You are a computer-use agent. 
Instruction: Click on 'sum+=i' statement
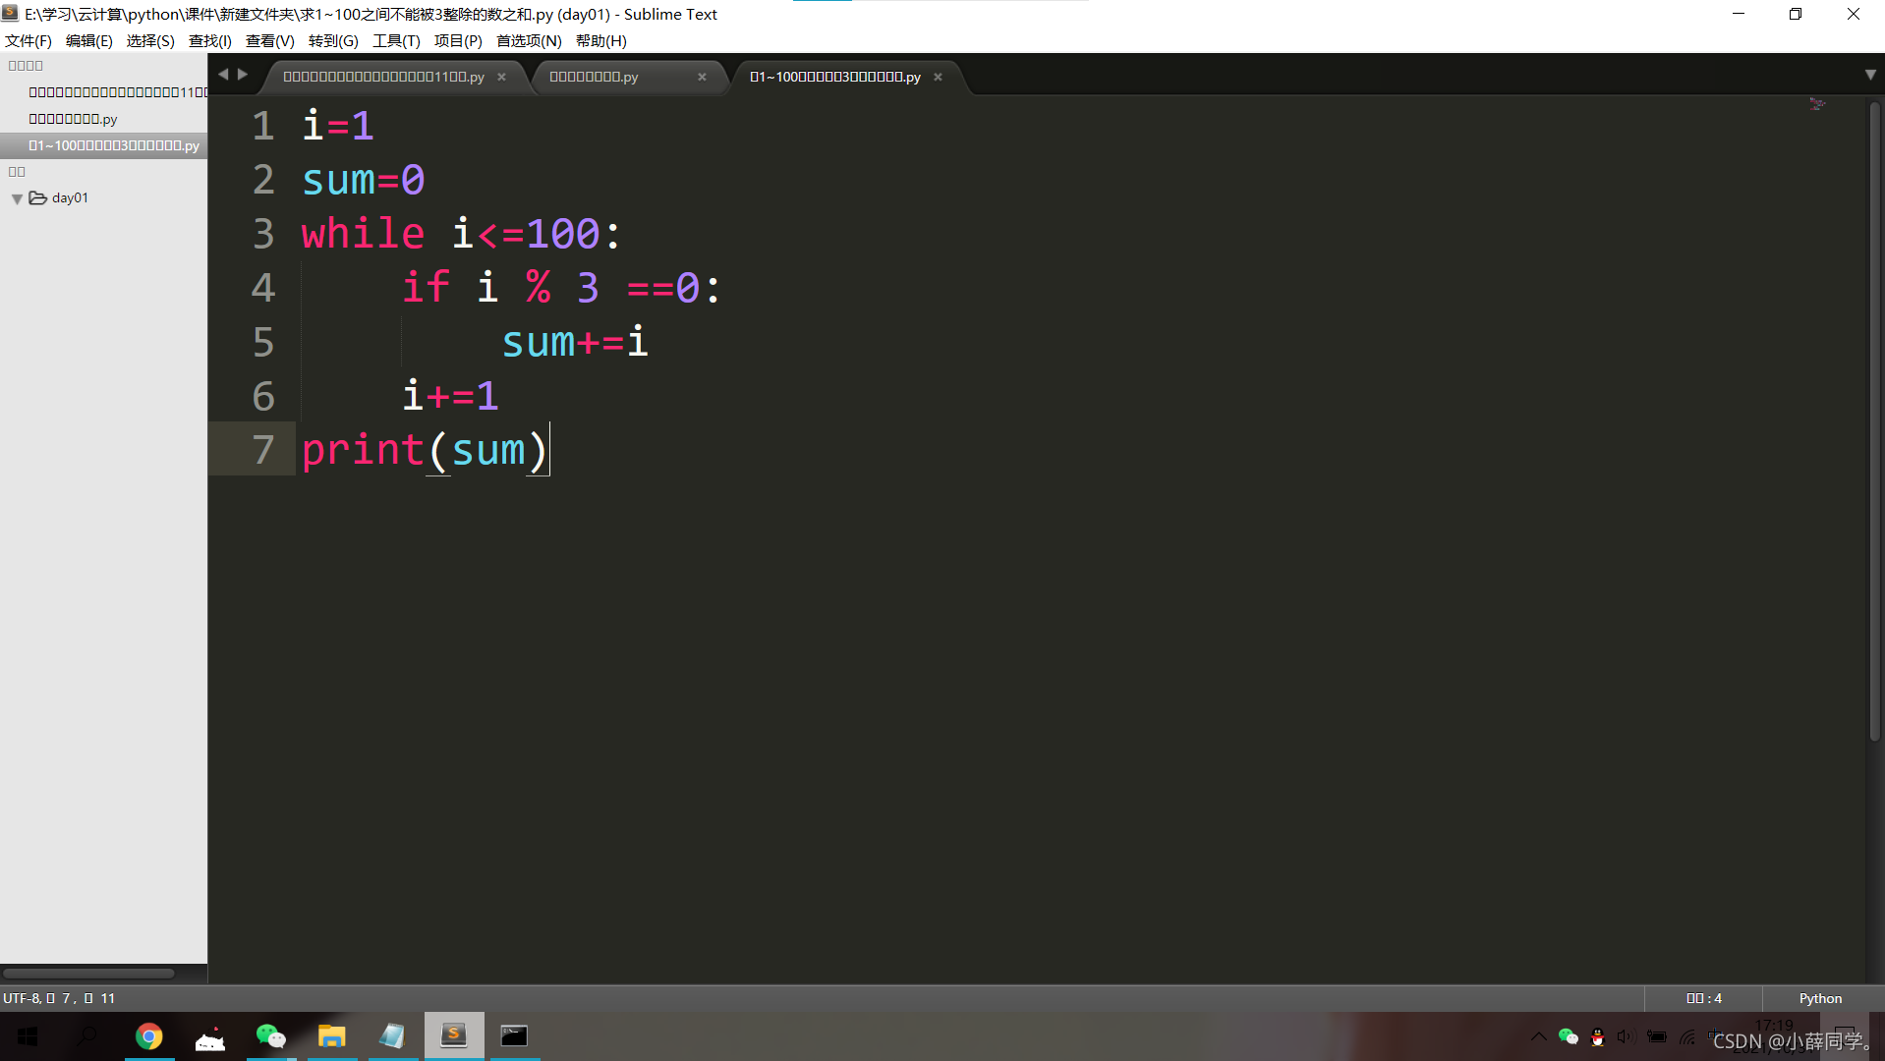[575, 342]
